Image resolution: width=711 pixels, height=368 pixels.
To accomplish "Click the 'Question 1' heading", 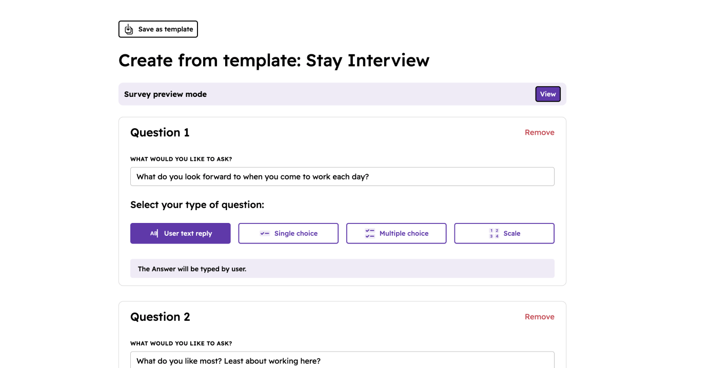I will pyautogui.click(x=160, y=132).
